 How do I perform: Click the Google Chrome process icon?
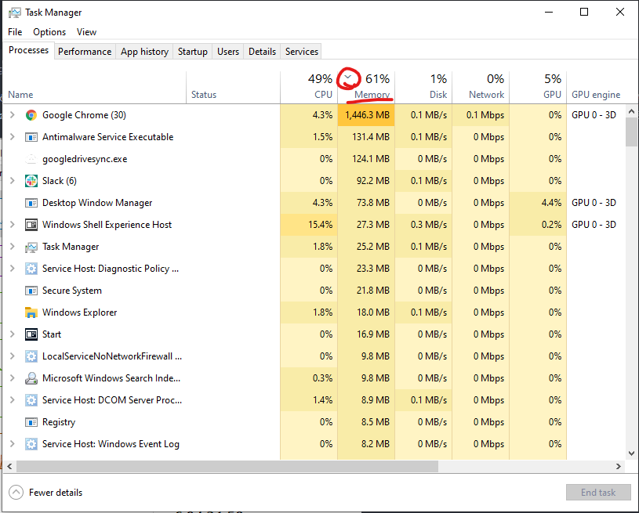pos(31,115)
